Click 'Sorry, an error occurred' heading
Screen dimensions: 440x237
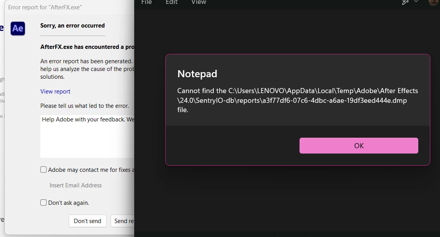[73, 26]
